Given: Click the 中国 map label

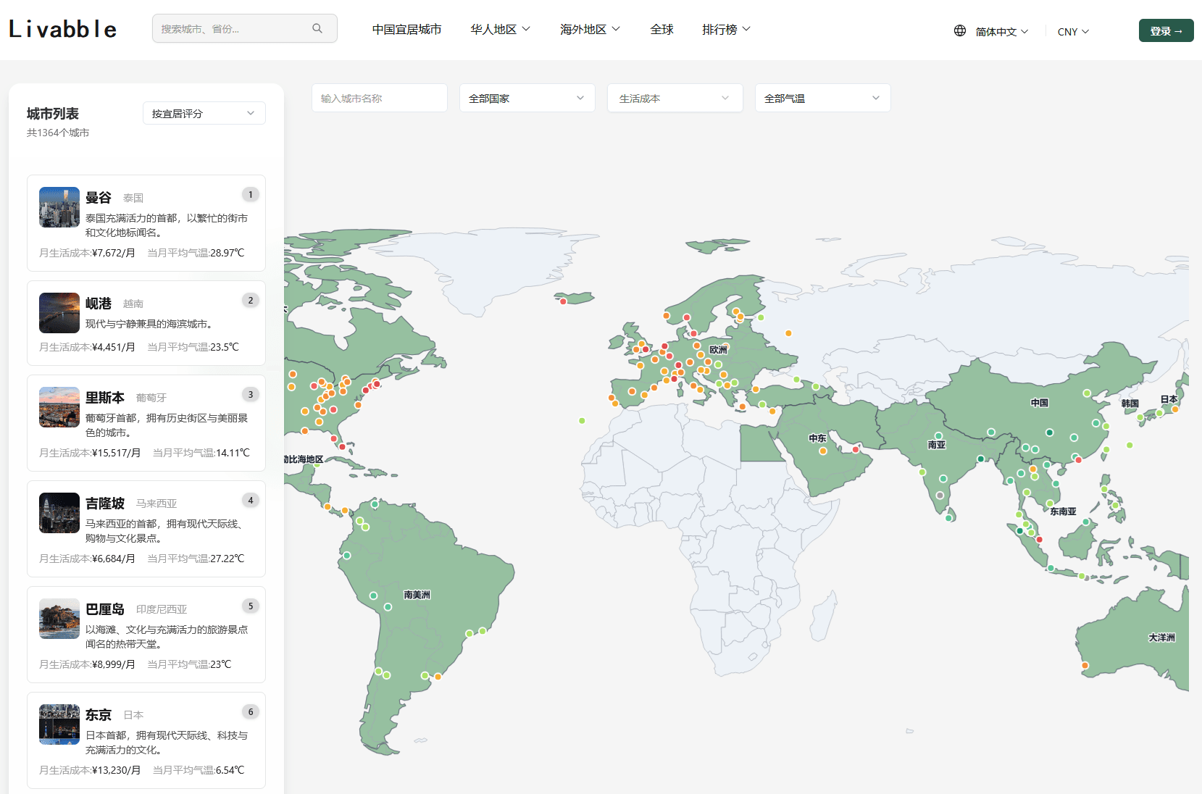Looking at the screenshot, I should [1040, 403].
